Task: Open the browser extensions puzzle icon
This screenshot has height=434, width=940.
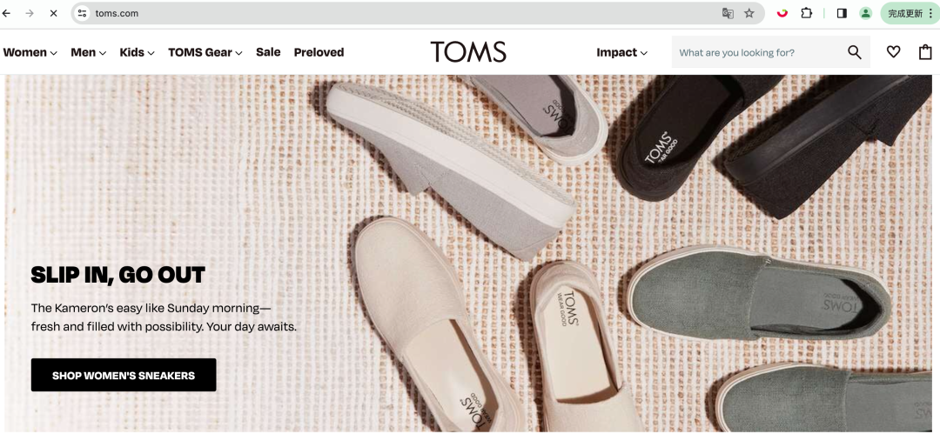Action: pyautogui.click(x=806, y=13)
